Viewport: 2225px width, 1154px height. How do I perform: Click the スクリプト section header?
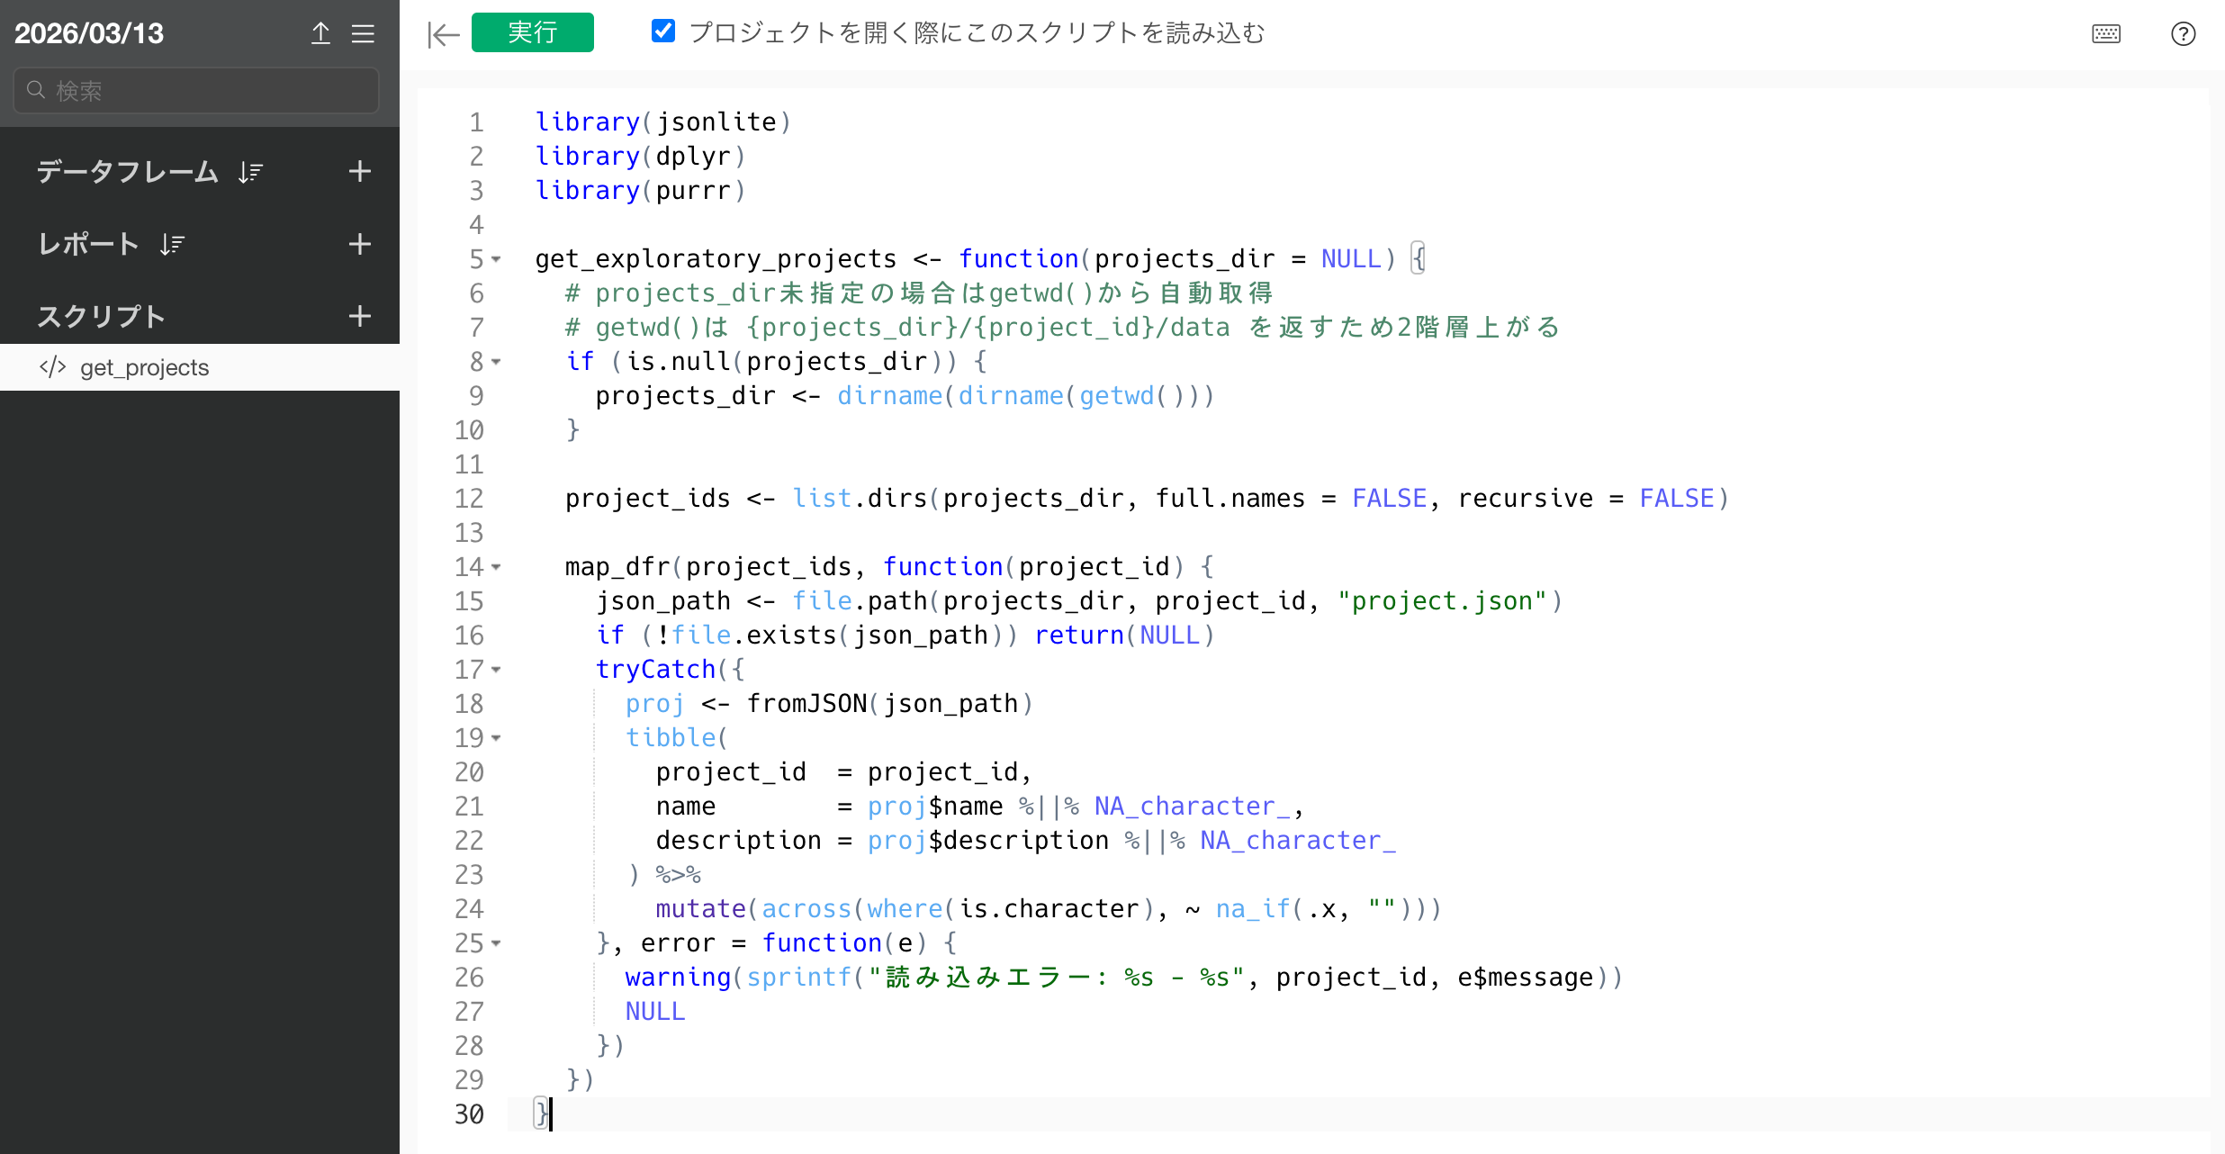pos(101,316)
